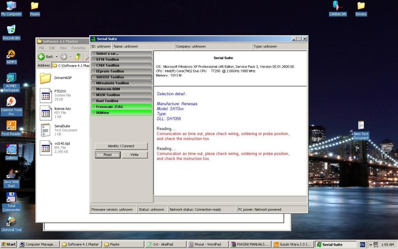Open the Foxit Reader desktop icon
Viewport: 398px width, 249px height.
11,126
